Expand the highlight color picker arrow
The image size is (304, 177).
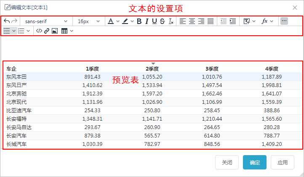pos(132,21)
